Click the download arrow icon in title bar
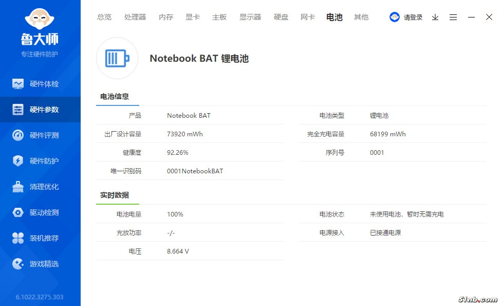Screen dimensions: 501x306 pyautogui.click(x=435, y=17)
